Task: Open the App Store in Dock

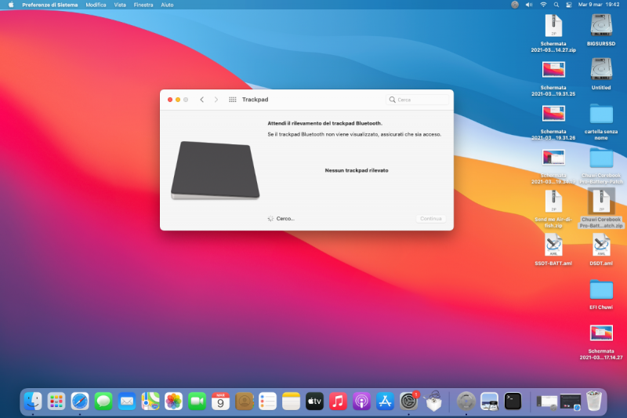Action: pos(385,401)
